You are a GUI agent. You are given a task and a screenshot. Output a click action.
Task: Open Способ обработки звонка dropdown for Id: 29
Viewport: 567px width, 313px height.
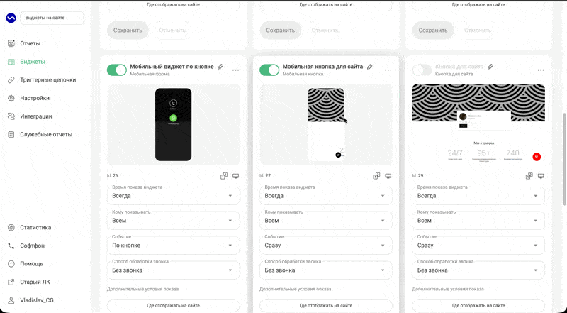478,270
